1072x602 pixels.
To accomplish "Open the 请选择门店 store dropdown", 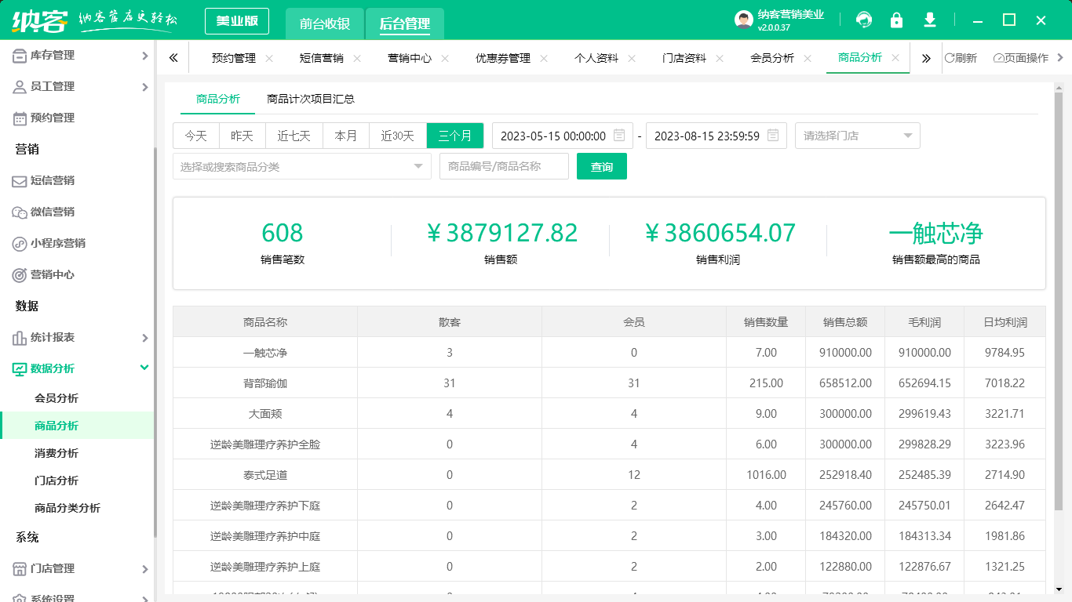I will 857,135.
